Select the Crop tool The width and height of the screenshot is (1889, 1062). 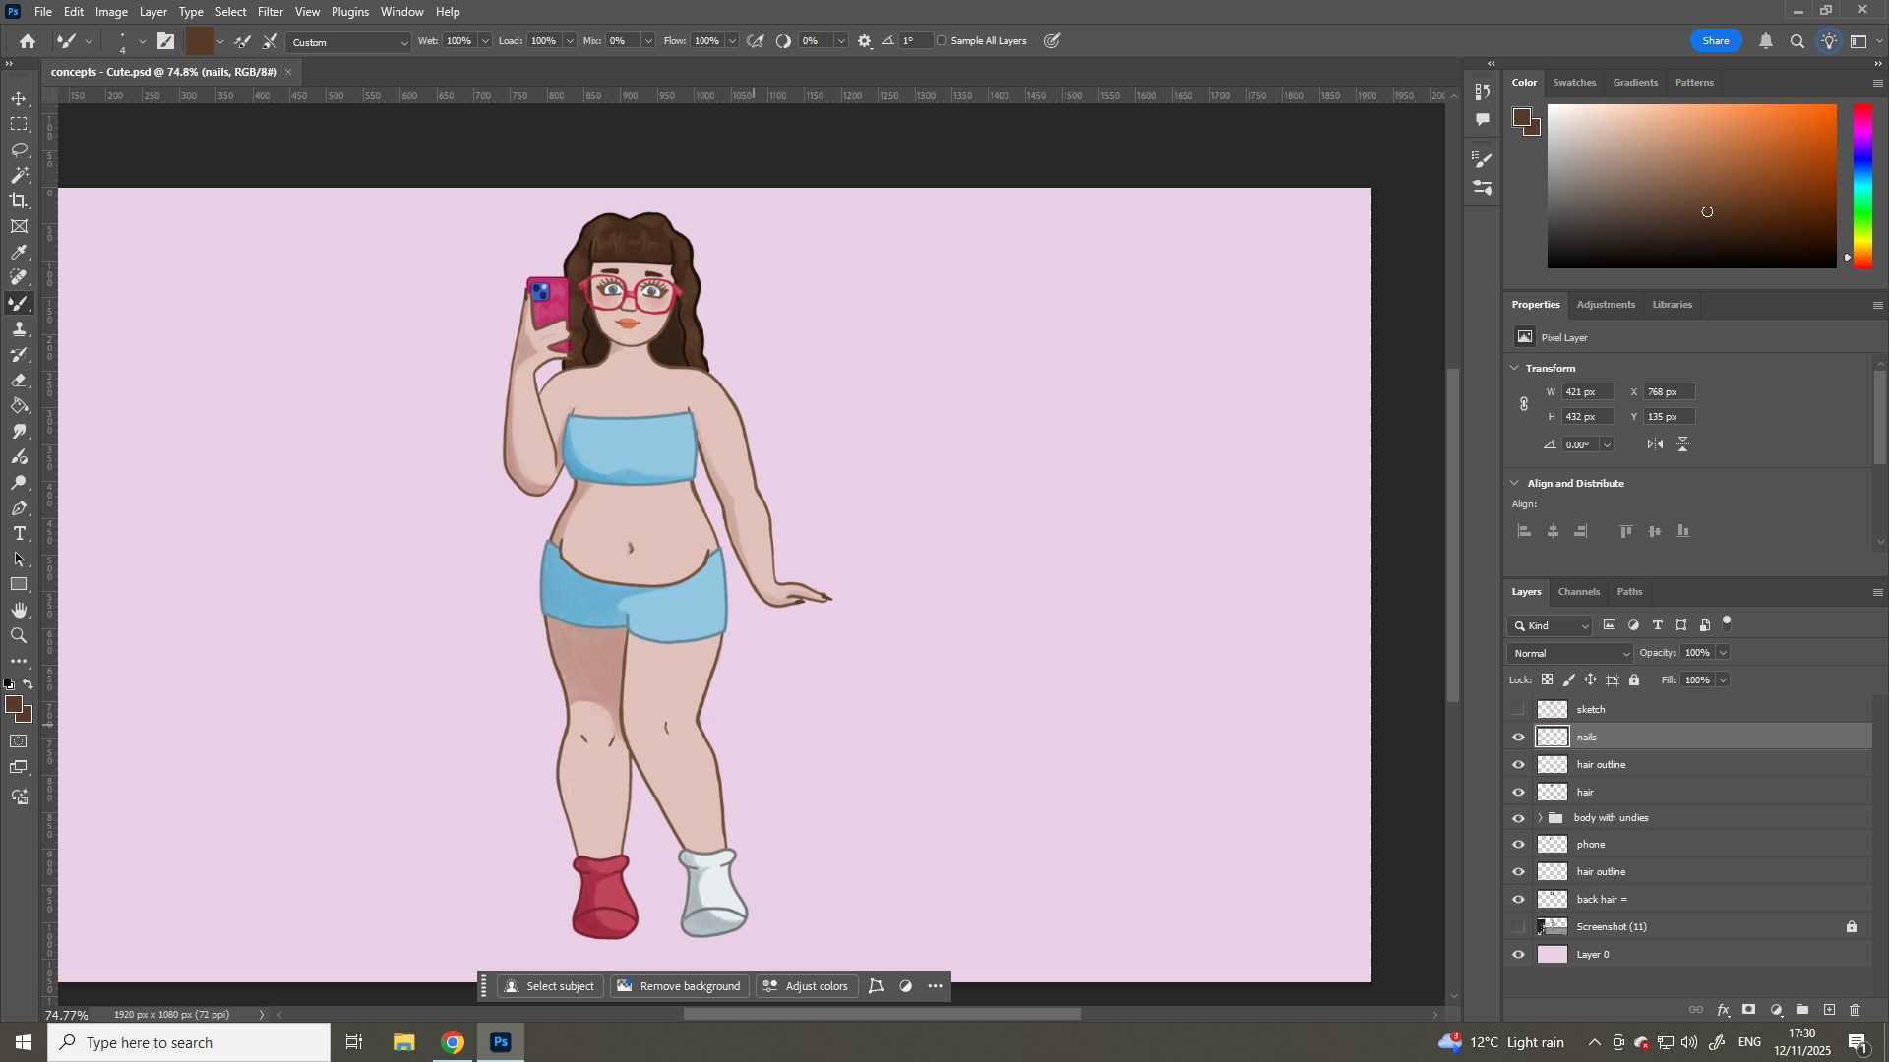pos(19,202)
